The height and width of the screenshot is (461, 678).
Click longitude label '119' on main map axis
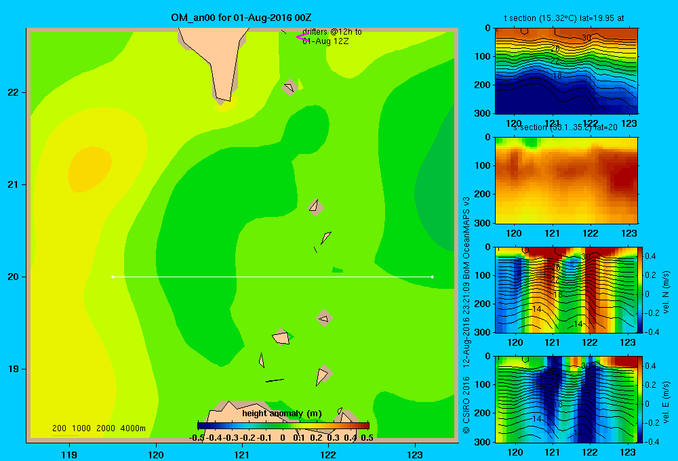(69, 454)
